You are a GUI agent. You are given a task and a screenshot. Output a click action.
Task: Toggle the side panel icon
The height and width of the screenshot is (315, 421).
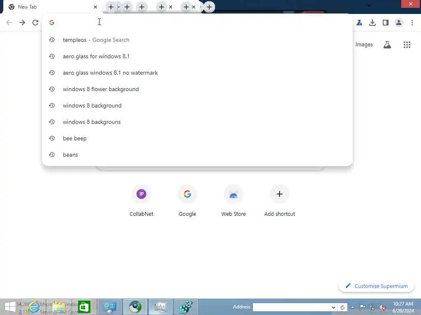pos(386,23)
